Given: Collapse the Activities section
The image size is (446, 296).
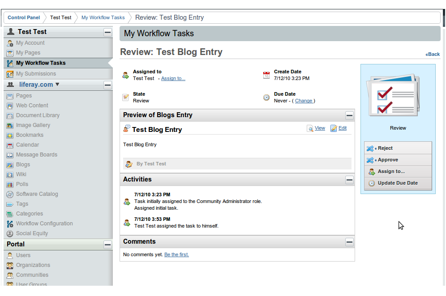Looking at the screenshot, I should 349,180.
